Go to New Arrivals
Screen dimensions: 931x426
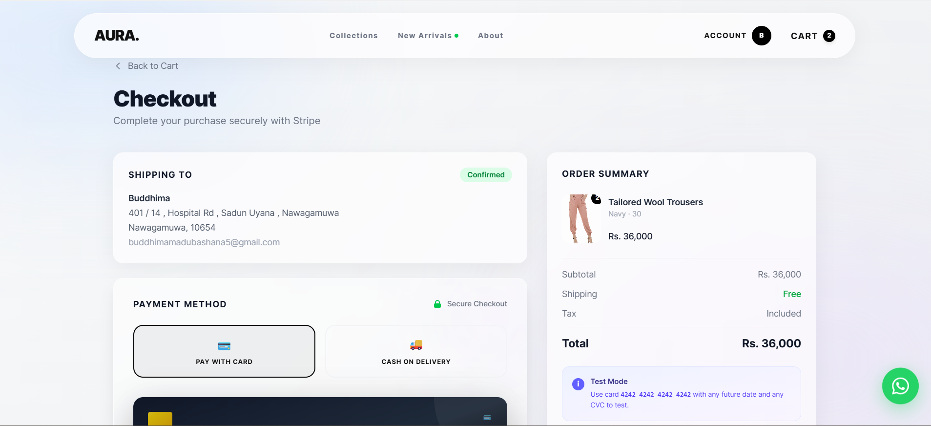425,36
